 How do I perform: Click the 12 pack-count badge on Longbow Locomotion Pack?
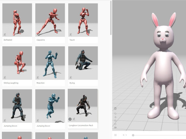click(x=70, y=119)
